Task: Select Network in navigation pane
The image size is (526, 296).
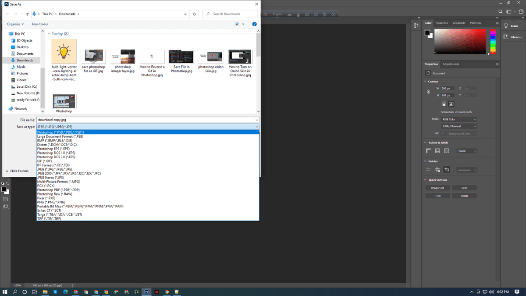Action: [x=20, y=108]
